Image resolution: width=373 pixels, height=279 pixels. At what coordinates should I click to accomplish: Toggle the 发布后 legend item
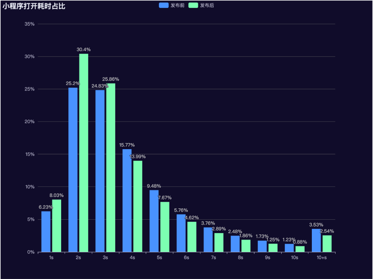201,5
